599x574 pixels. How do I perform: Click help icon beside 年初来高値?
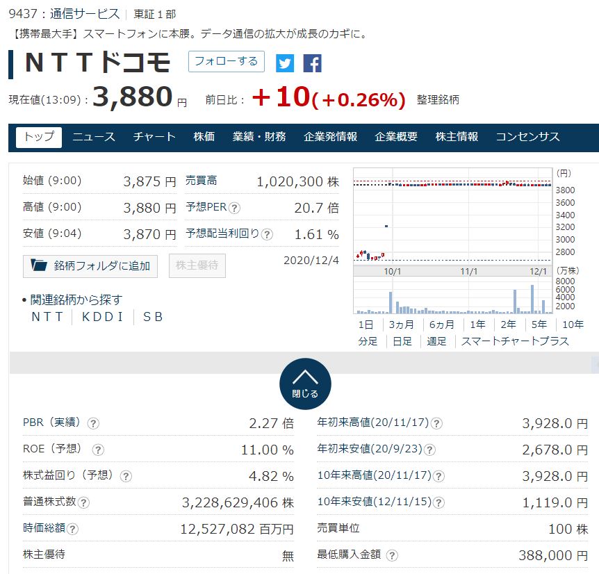coord(436,423)
